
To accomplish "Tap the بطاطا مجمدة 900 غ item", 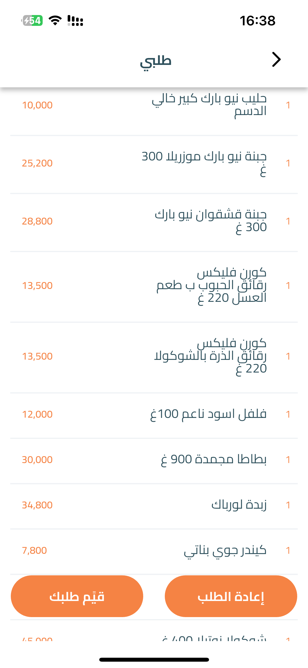I will 213,459.
